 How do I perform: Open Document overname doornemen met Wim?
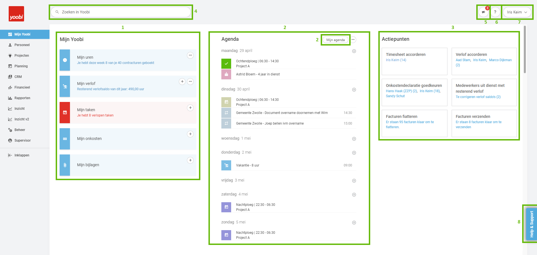click(289, 113)
